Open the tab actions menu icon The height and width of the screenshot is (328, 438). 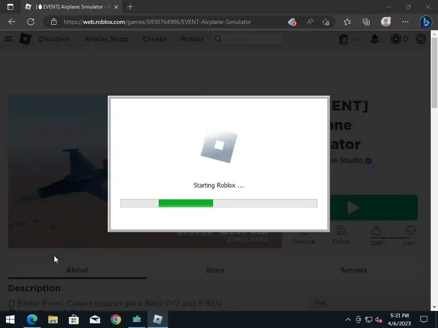tap(10, 7)
